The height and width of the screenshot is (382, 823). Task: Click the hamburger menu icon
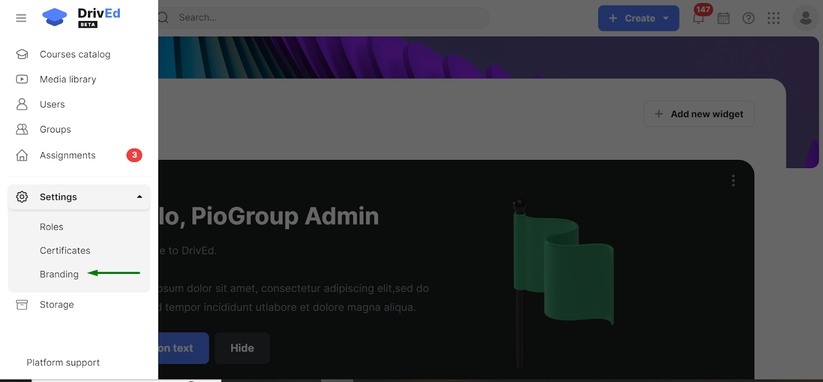click(x=21, y=18)
